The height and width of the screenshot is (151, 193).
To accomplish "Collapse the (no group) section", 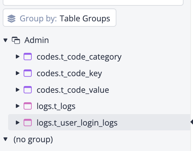I will click(x=5, y=139).
